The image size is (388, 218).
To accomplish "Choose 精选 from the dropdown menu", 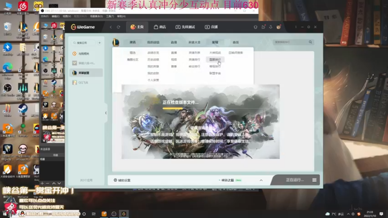I will point(132,53).
